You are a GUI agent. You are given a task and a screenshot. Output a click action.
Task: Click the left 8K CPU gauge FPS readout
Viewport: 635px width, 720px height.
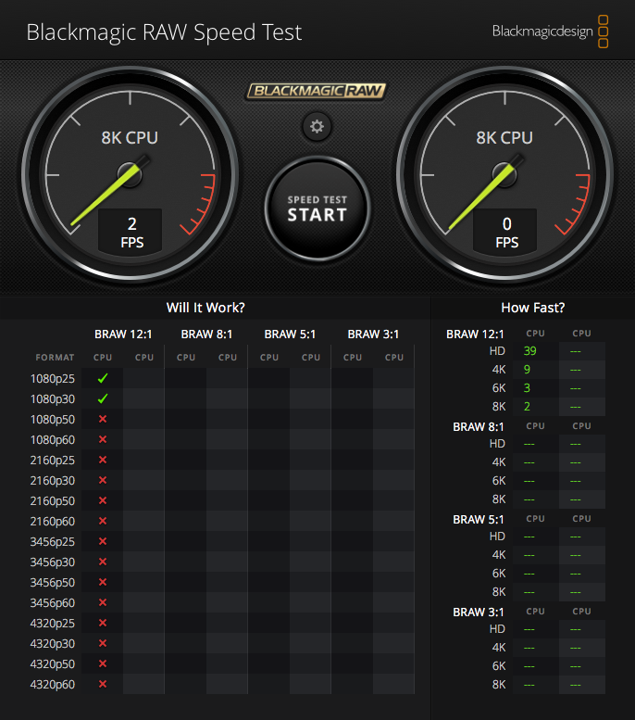[131, 233]
